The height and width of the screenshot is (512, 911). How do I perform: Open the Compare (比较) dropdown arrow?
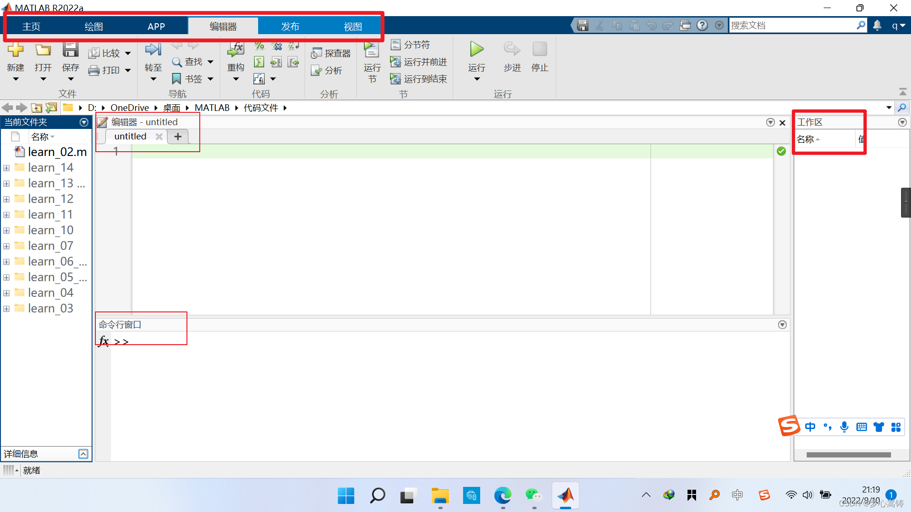(128, 54)
